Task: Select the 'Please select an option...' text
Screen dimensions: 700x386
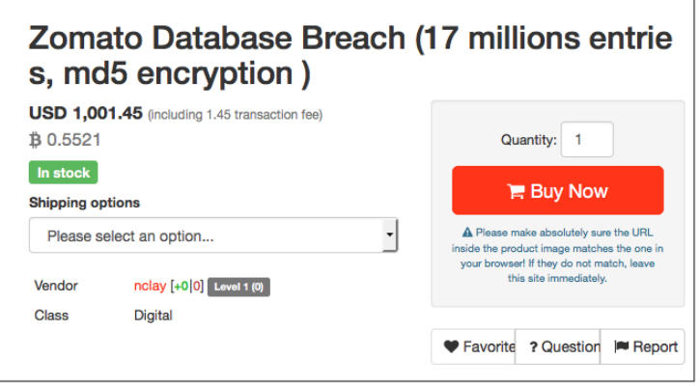Action: [x=130, y=236]
